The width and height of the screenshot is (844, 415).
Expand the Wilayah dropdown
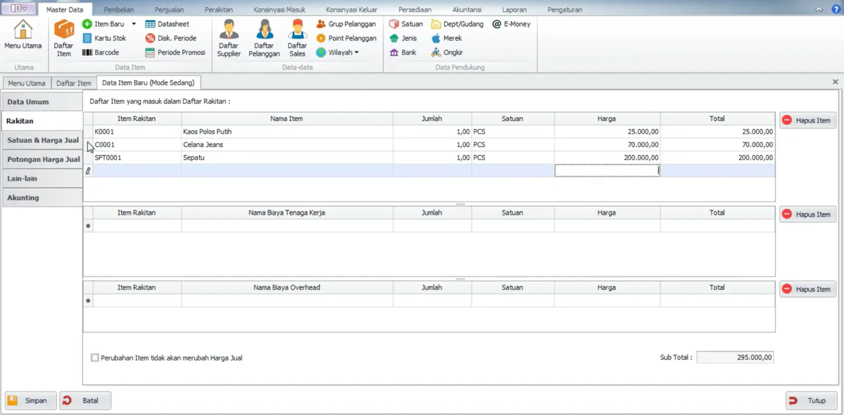pos(357,52)
